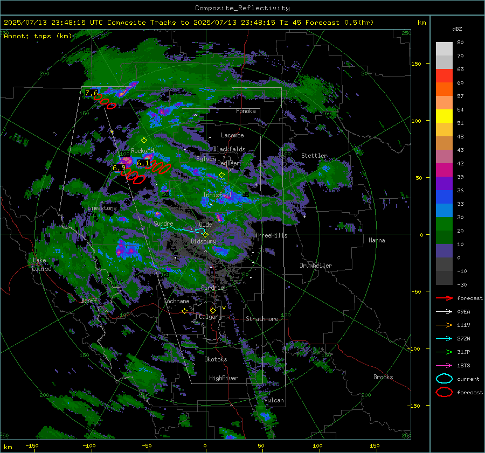Click the UTC Composite Tracks timestamp header
The height and width of the screenshot is (453, 485).
189,23
